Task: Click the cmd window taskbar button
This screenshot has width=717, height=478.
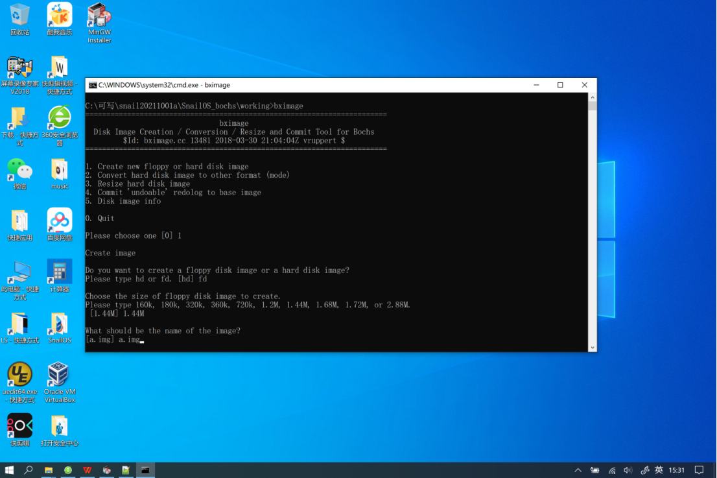Action: (145, 470)
